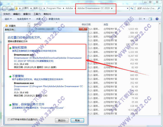The width and height of the screenshot is (163, 127).
Task: Choose the 不要复制 option
Action: pos(47,86)
